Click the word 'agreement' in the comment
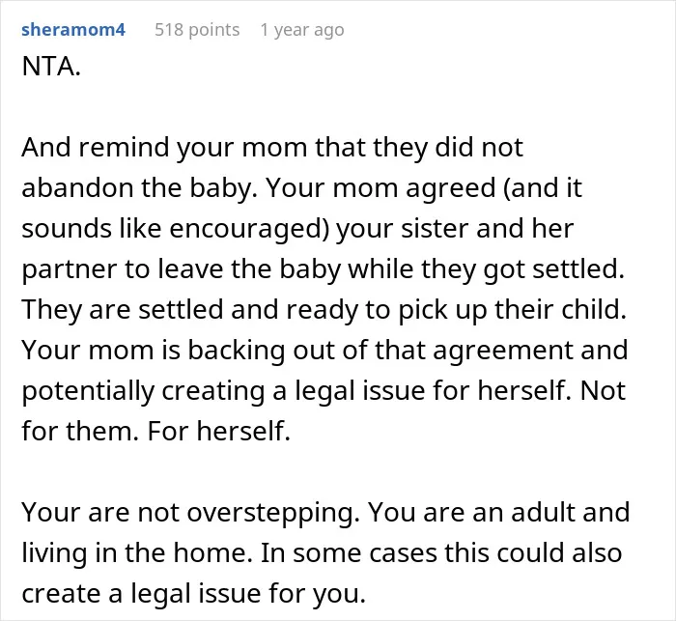676x621 pixels. coord(503,351)
